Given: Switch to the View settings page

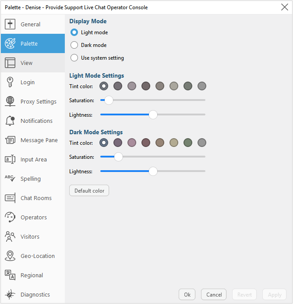Looking at the screenshot, I should [33, 63].
